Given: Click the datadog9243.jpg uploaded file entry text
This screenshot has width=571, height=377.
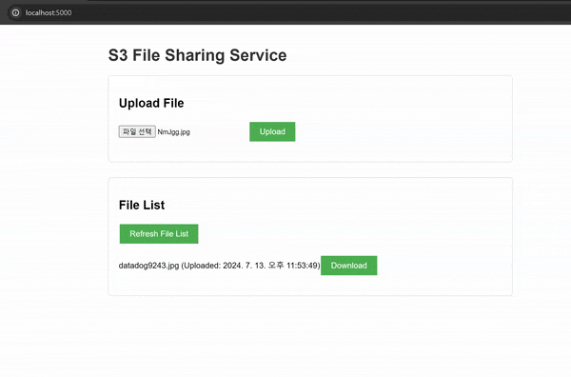Looking at the screenshot, I should 219,266.
